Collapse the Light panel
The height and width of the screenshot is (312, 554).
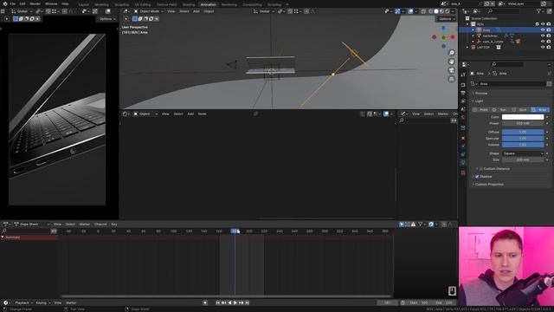click(479, 101)
